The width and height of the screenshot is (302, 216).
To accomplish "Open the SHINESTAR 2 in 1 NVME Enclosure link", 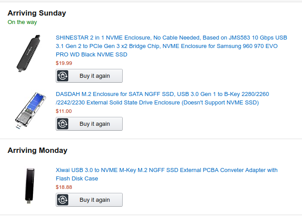I will pyautogui.click(x=171, y=46).
